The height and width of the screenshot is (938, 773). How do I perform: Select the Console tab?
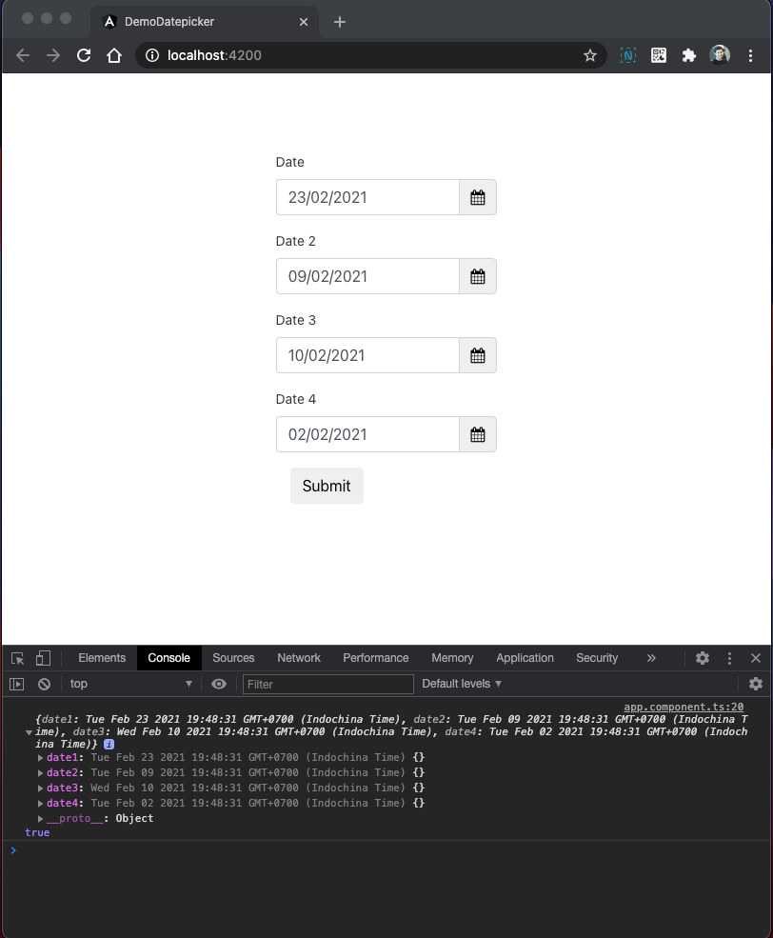[x=169, y=658]
